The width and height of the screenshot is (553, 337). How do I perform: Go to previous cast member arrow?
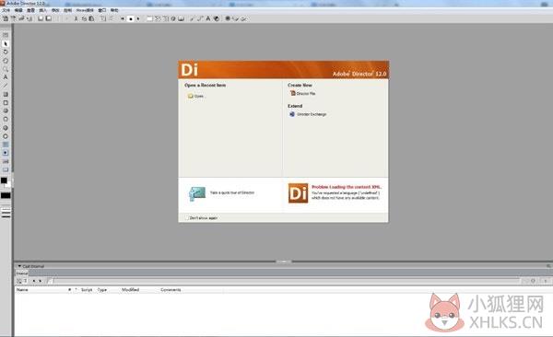(x=33, y=281)
